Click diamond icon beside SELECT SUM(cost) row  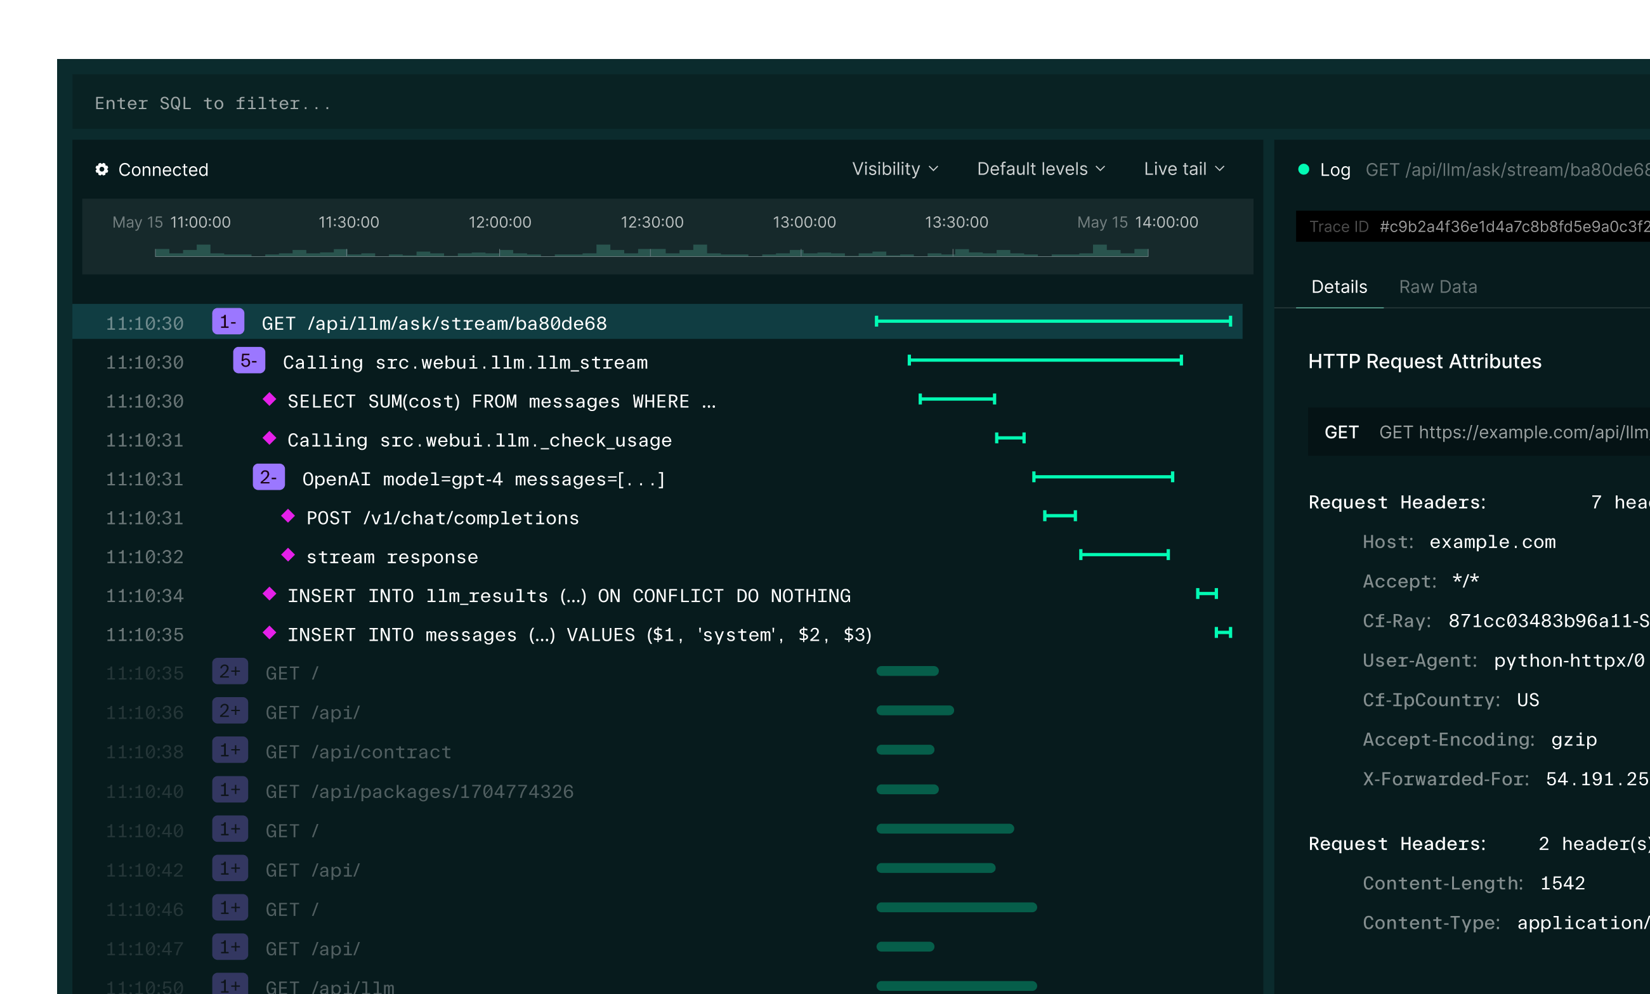coord(269,399)
